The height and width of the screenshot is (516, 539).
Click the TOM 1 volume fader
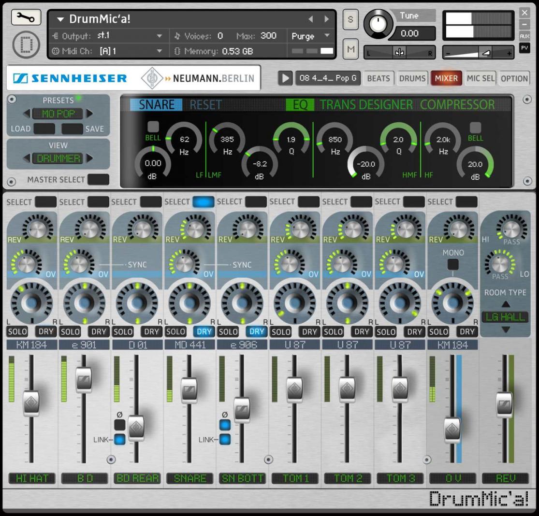coord(294,389)
